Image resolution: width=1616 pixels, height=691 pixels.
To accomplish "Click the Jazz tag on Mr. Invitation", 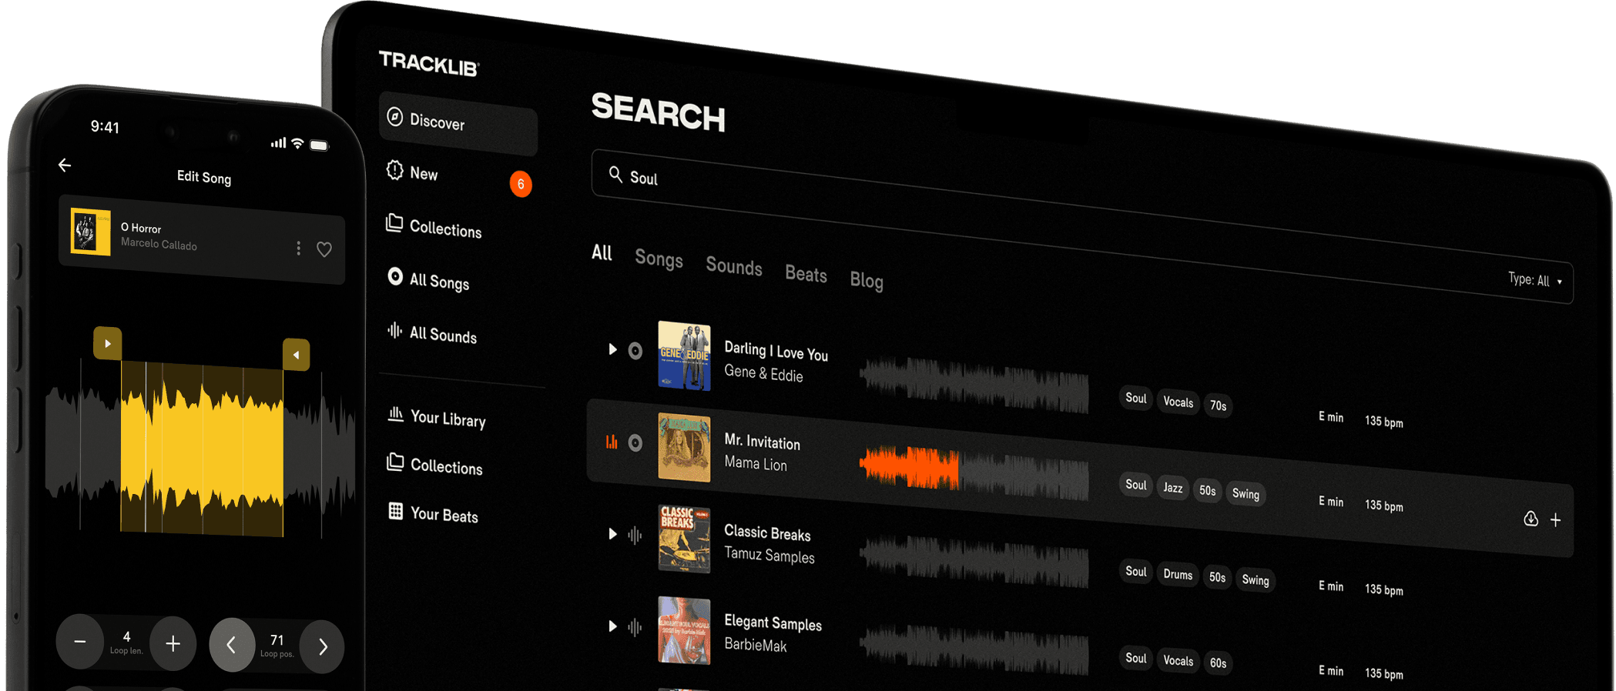I will (x=1172, y=488).
